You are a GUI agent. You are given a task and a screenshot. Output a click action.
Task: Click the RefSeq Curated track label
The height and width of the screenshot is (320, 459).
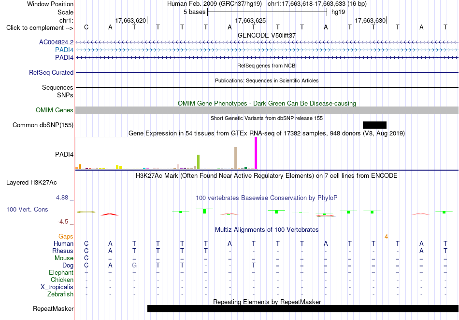pyautogui.click(x=51, y=72)
